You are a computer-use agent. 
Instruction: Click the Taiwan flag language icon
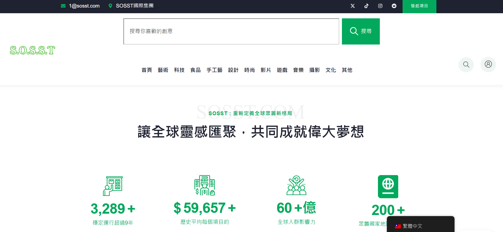pos(398,226)
